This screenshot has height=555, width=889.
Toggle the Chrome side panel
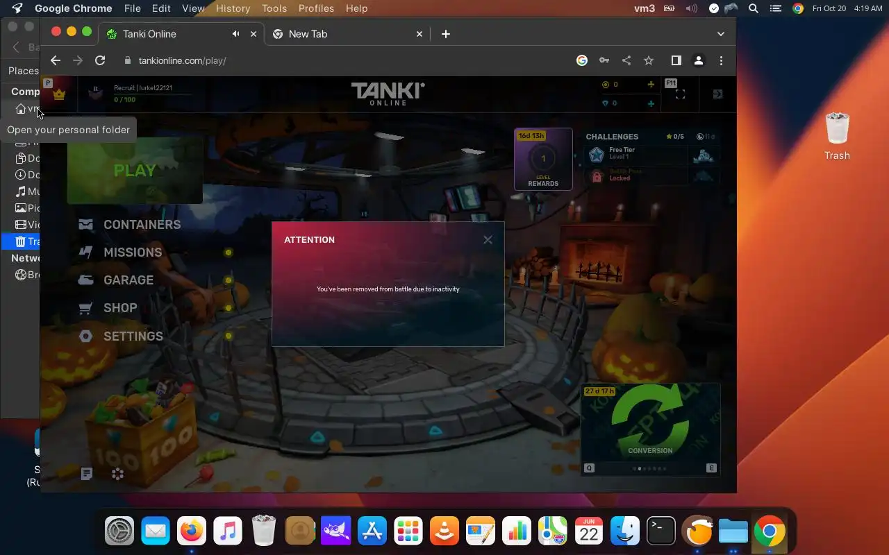point(676,60)
